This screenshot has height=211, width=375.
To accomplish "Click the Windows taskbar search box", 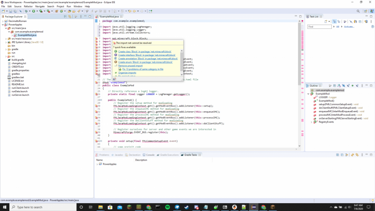I will point(43,207).
